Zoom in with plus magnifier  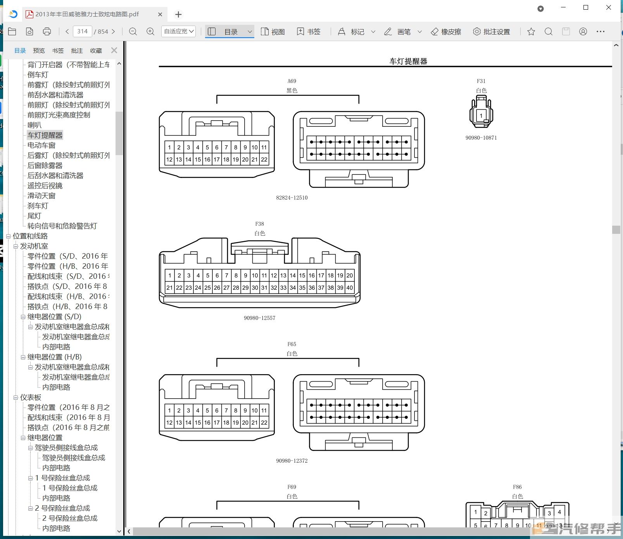150,31
